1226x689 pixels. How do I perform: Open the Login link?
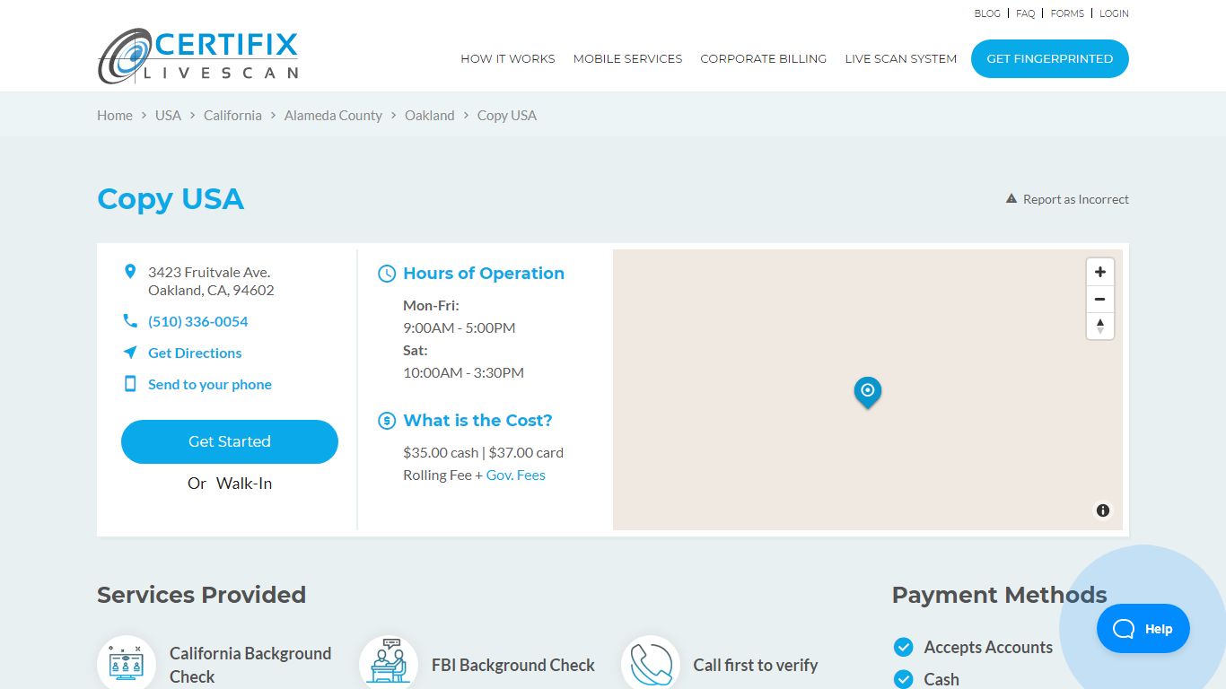1114,13
